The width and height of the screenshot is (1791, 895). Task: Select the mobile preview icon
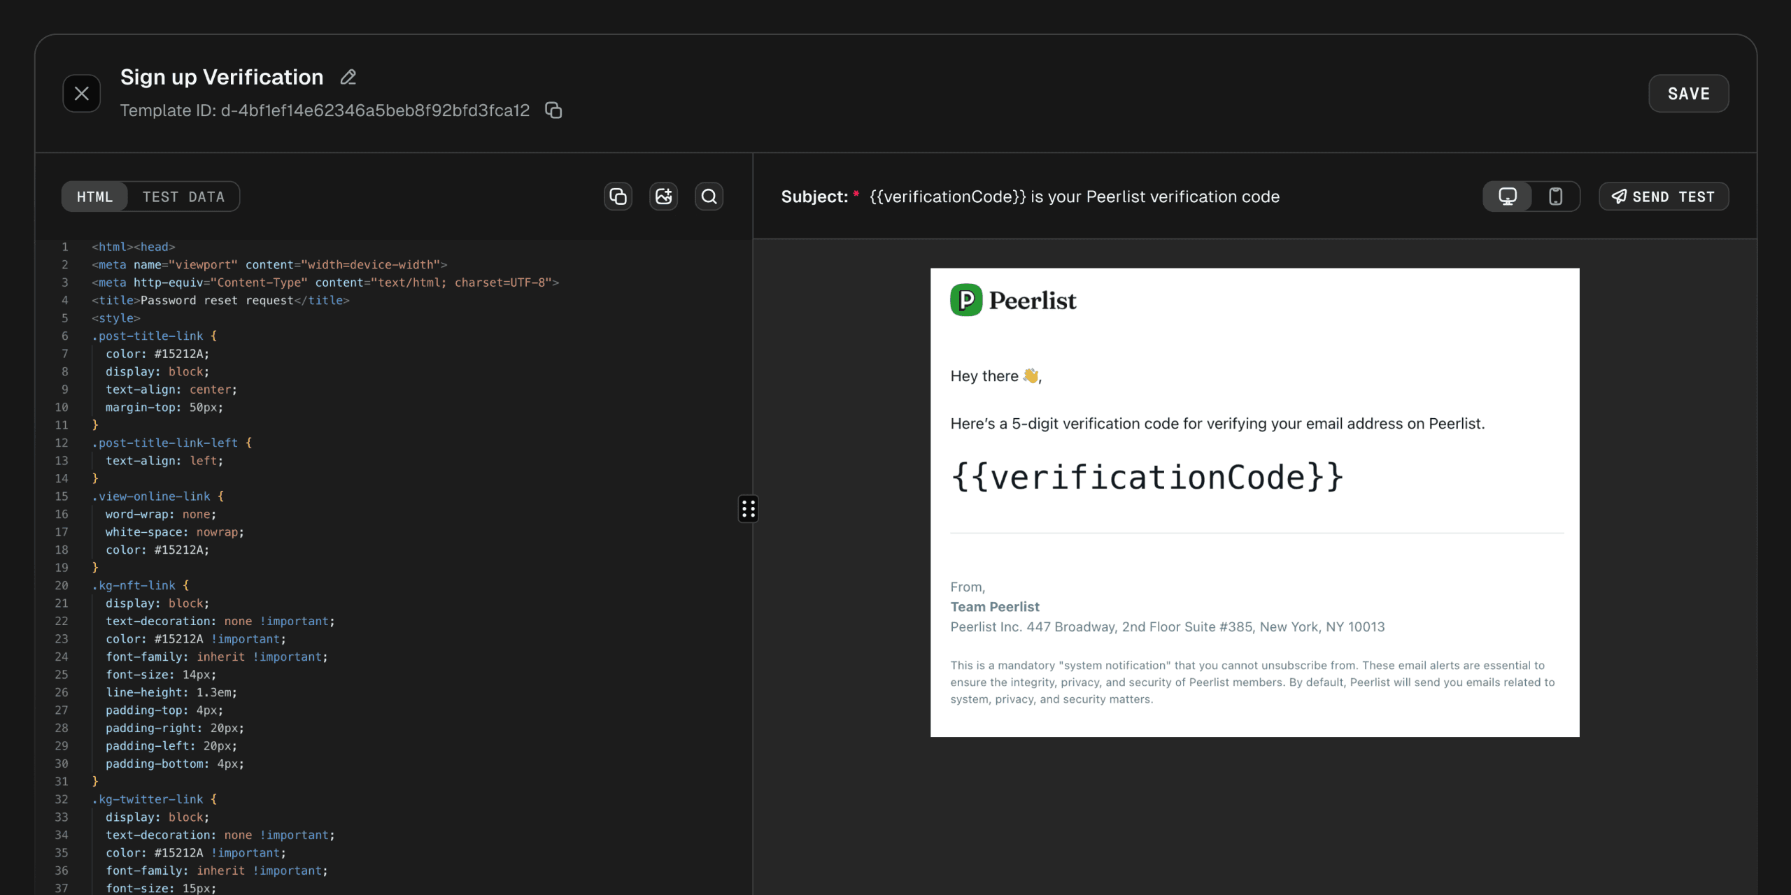point(1555,196)
